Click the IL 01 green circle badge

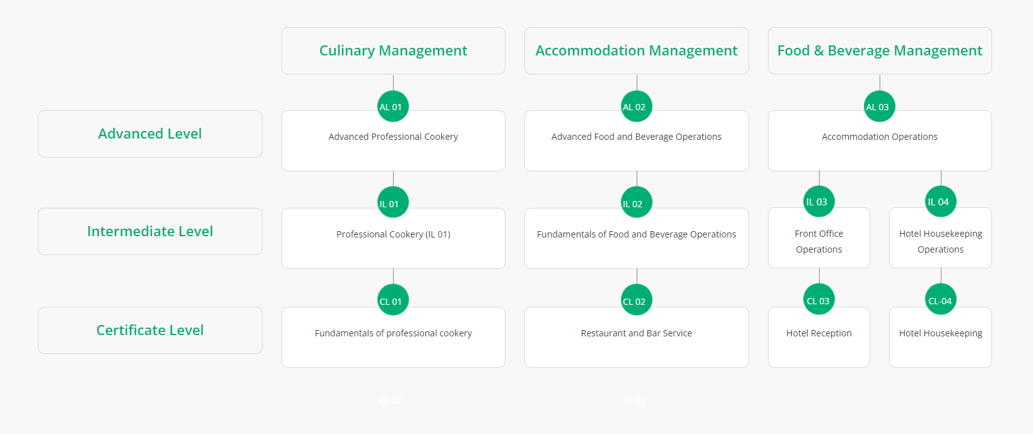393,203
